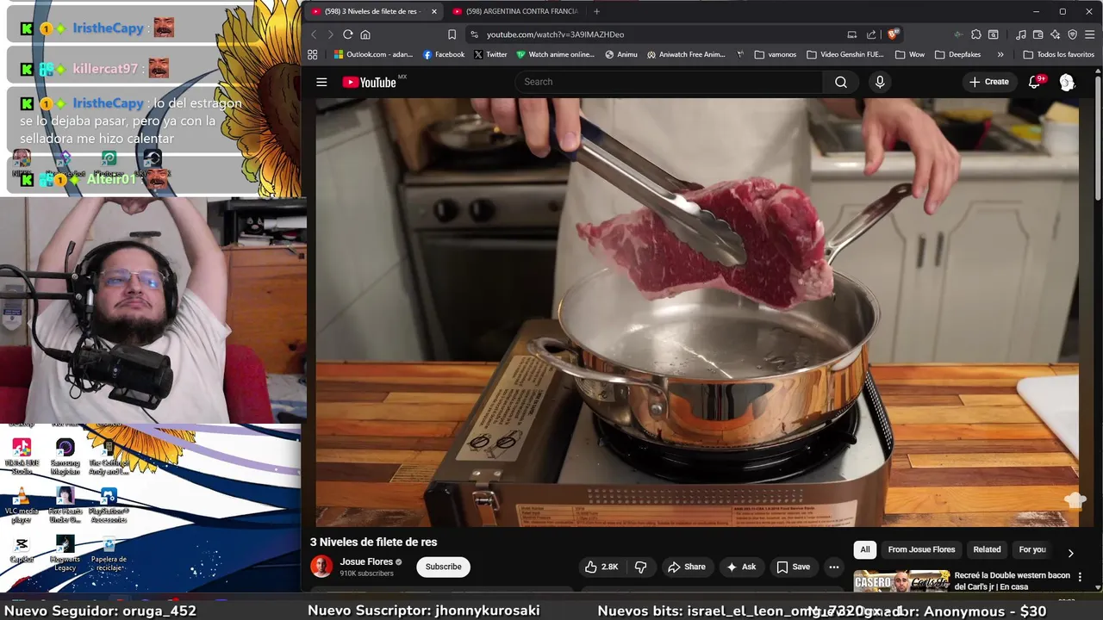1103x620 pixels.
Task: Click the page vertical scrollbar
Action: (1098, 138)
